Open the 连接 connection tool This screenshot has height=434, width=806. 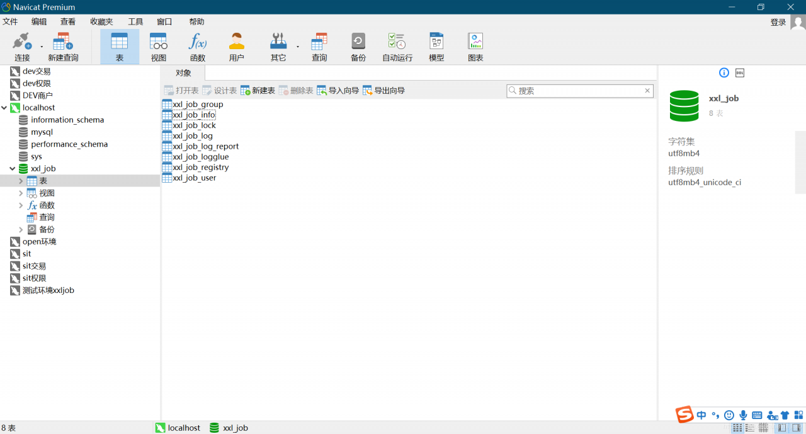click(22, 47)
